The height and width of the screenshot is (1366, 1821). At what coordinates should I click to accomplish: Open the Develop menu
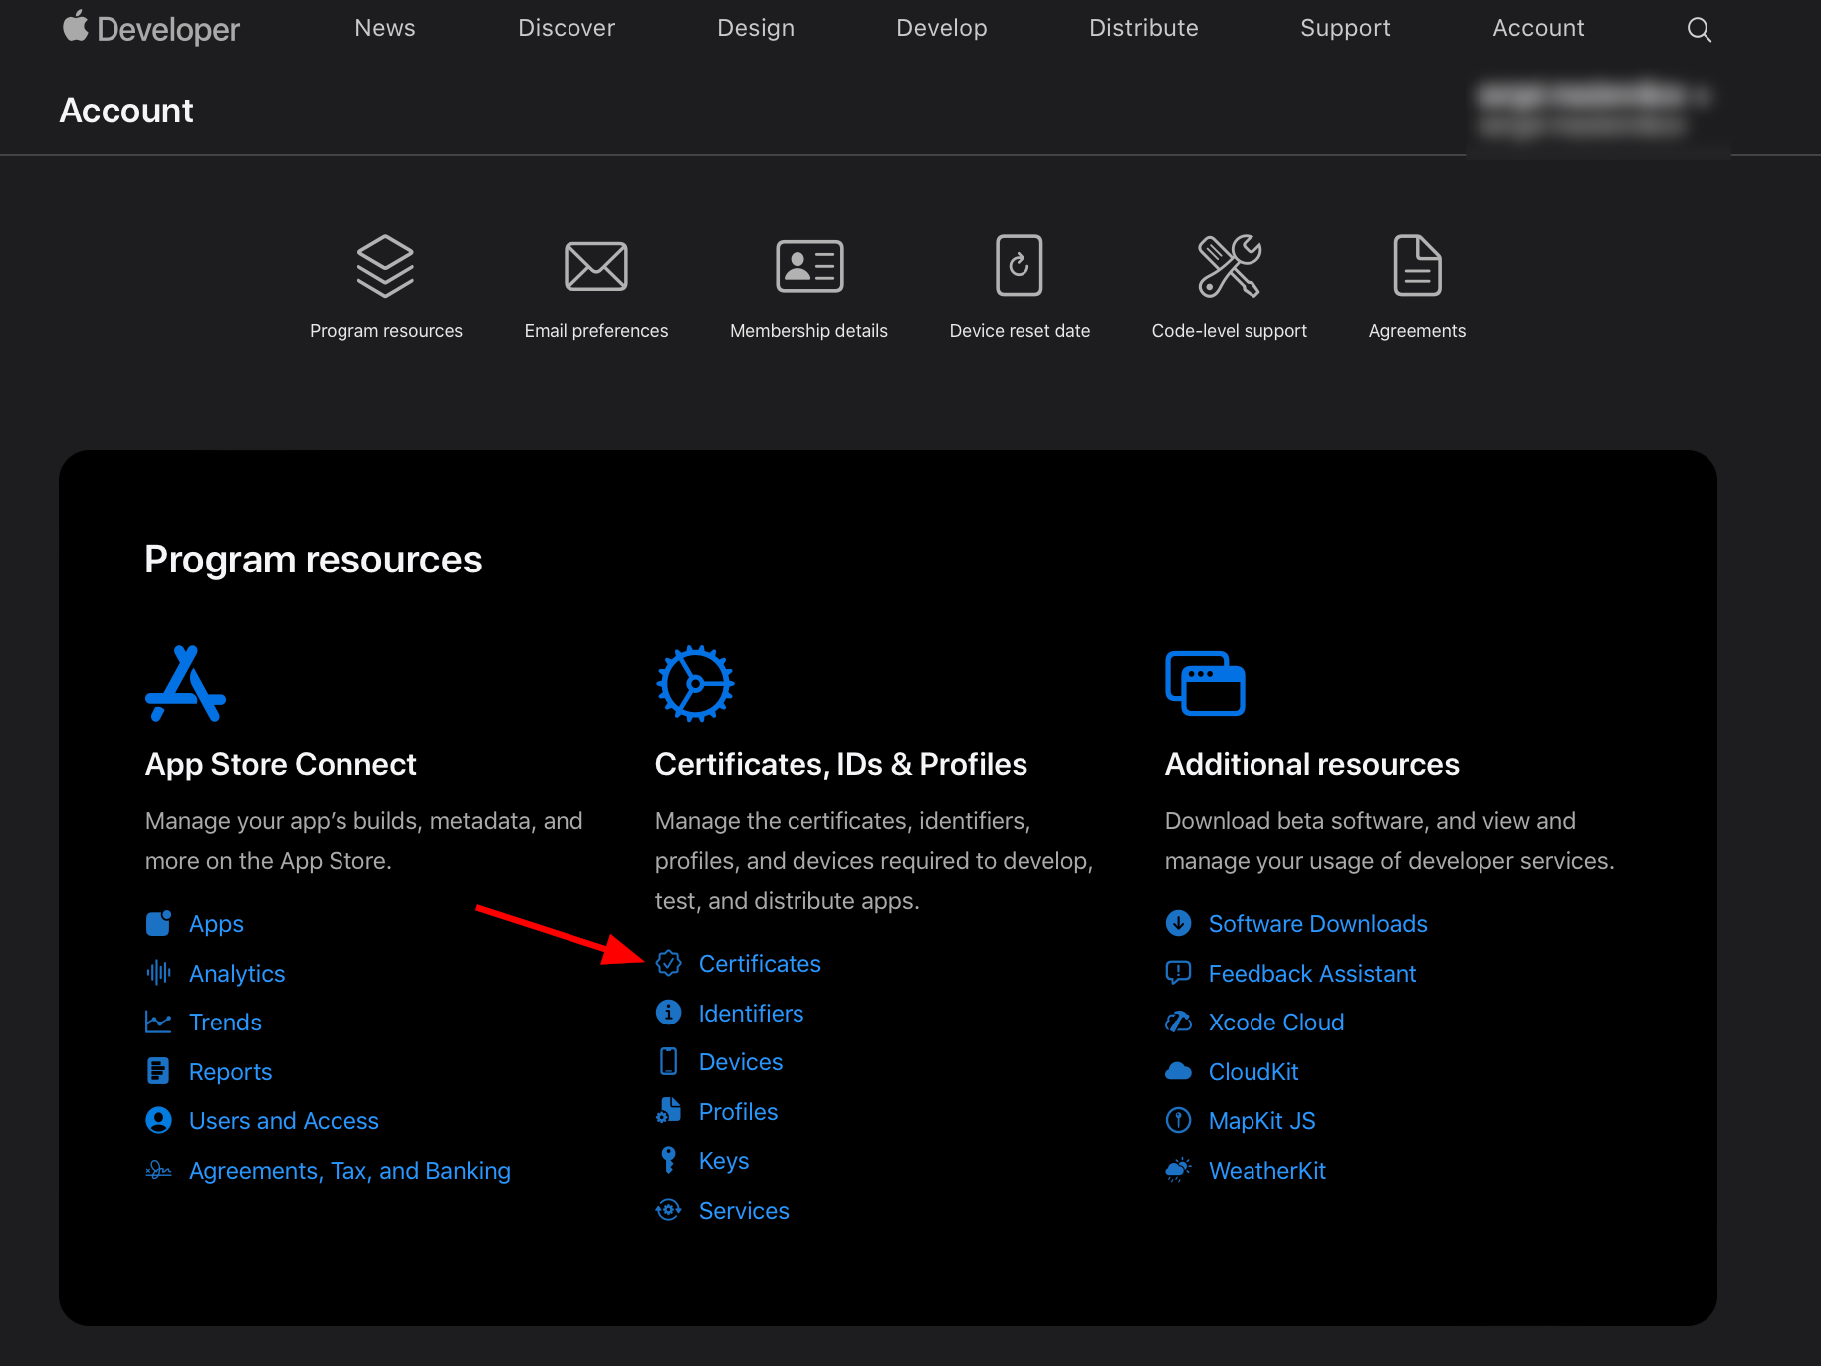pyautogui.click(x=942, y=28)
